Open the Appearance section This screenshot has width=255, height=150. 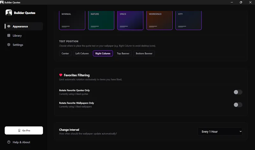[24, 26]
